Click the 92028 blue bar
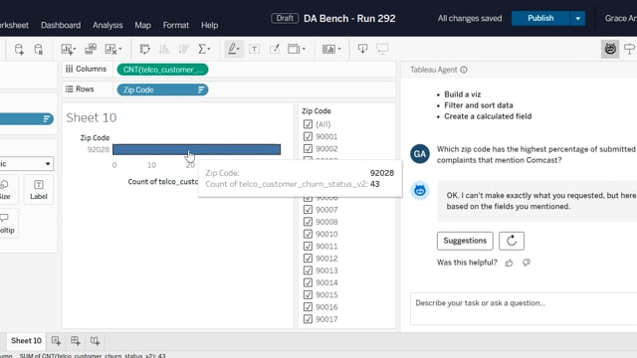 pos(197,149)
